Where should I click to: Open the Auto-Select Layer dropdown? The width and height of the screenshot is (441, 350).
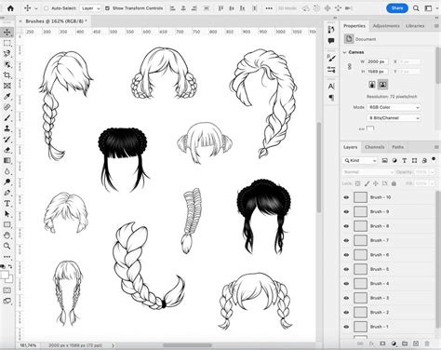(x=90, y=8)
